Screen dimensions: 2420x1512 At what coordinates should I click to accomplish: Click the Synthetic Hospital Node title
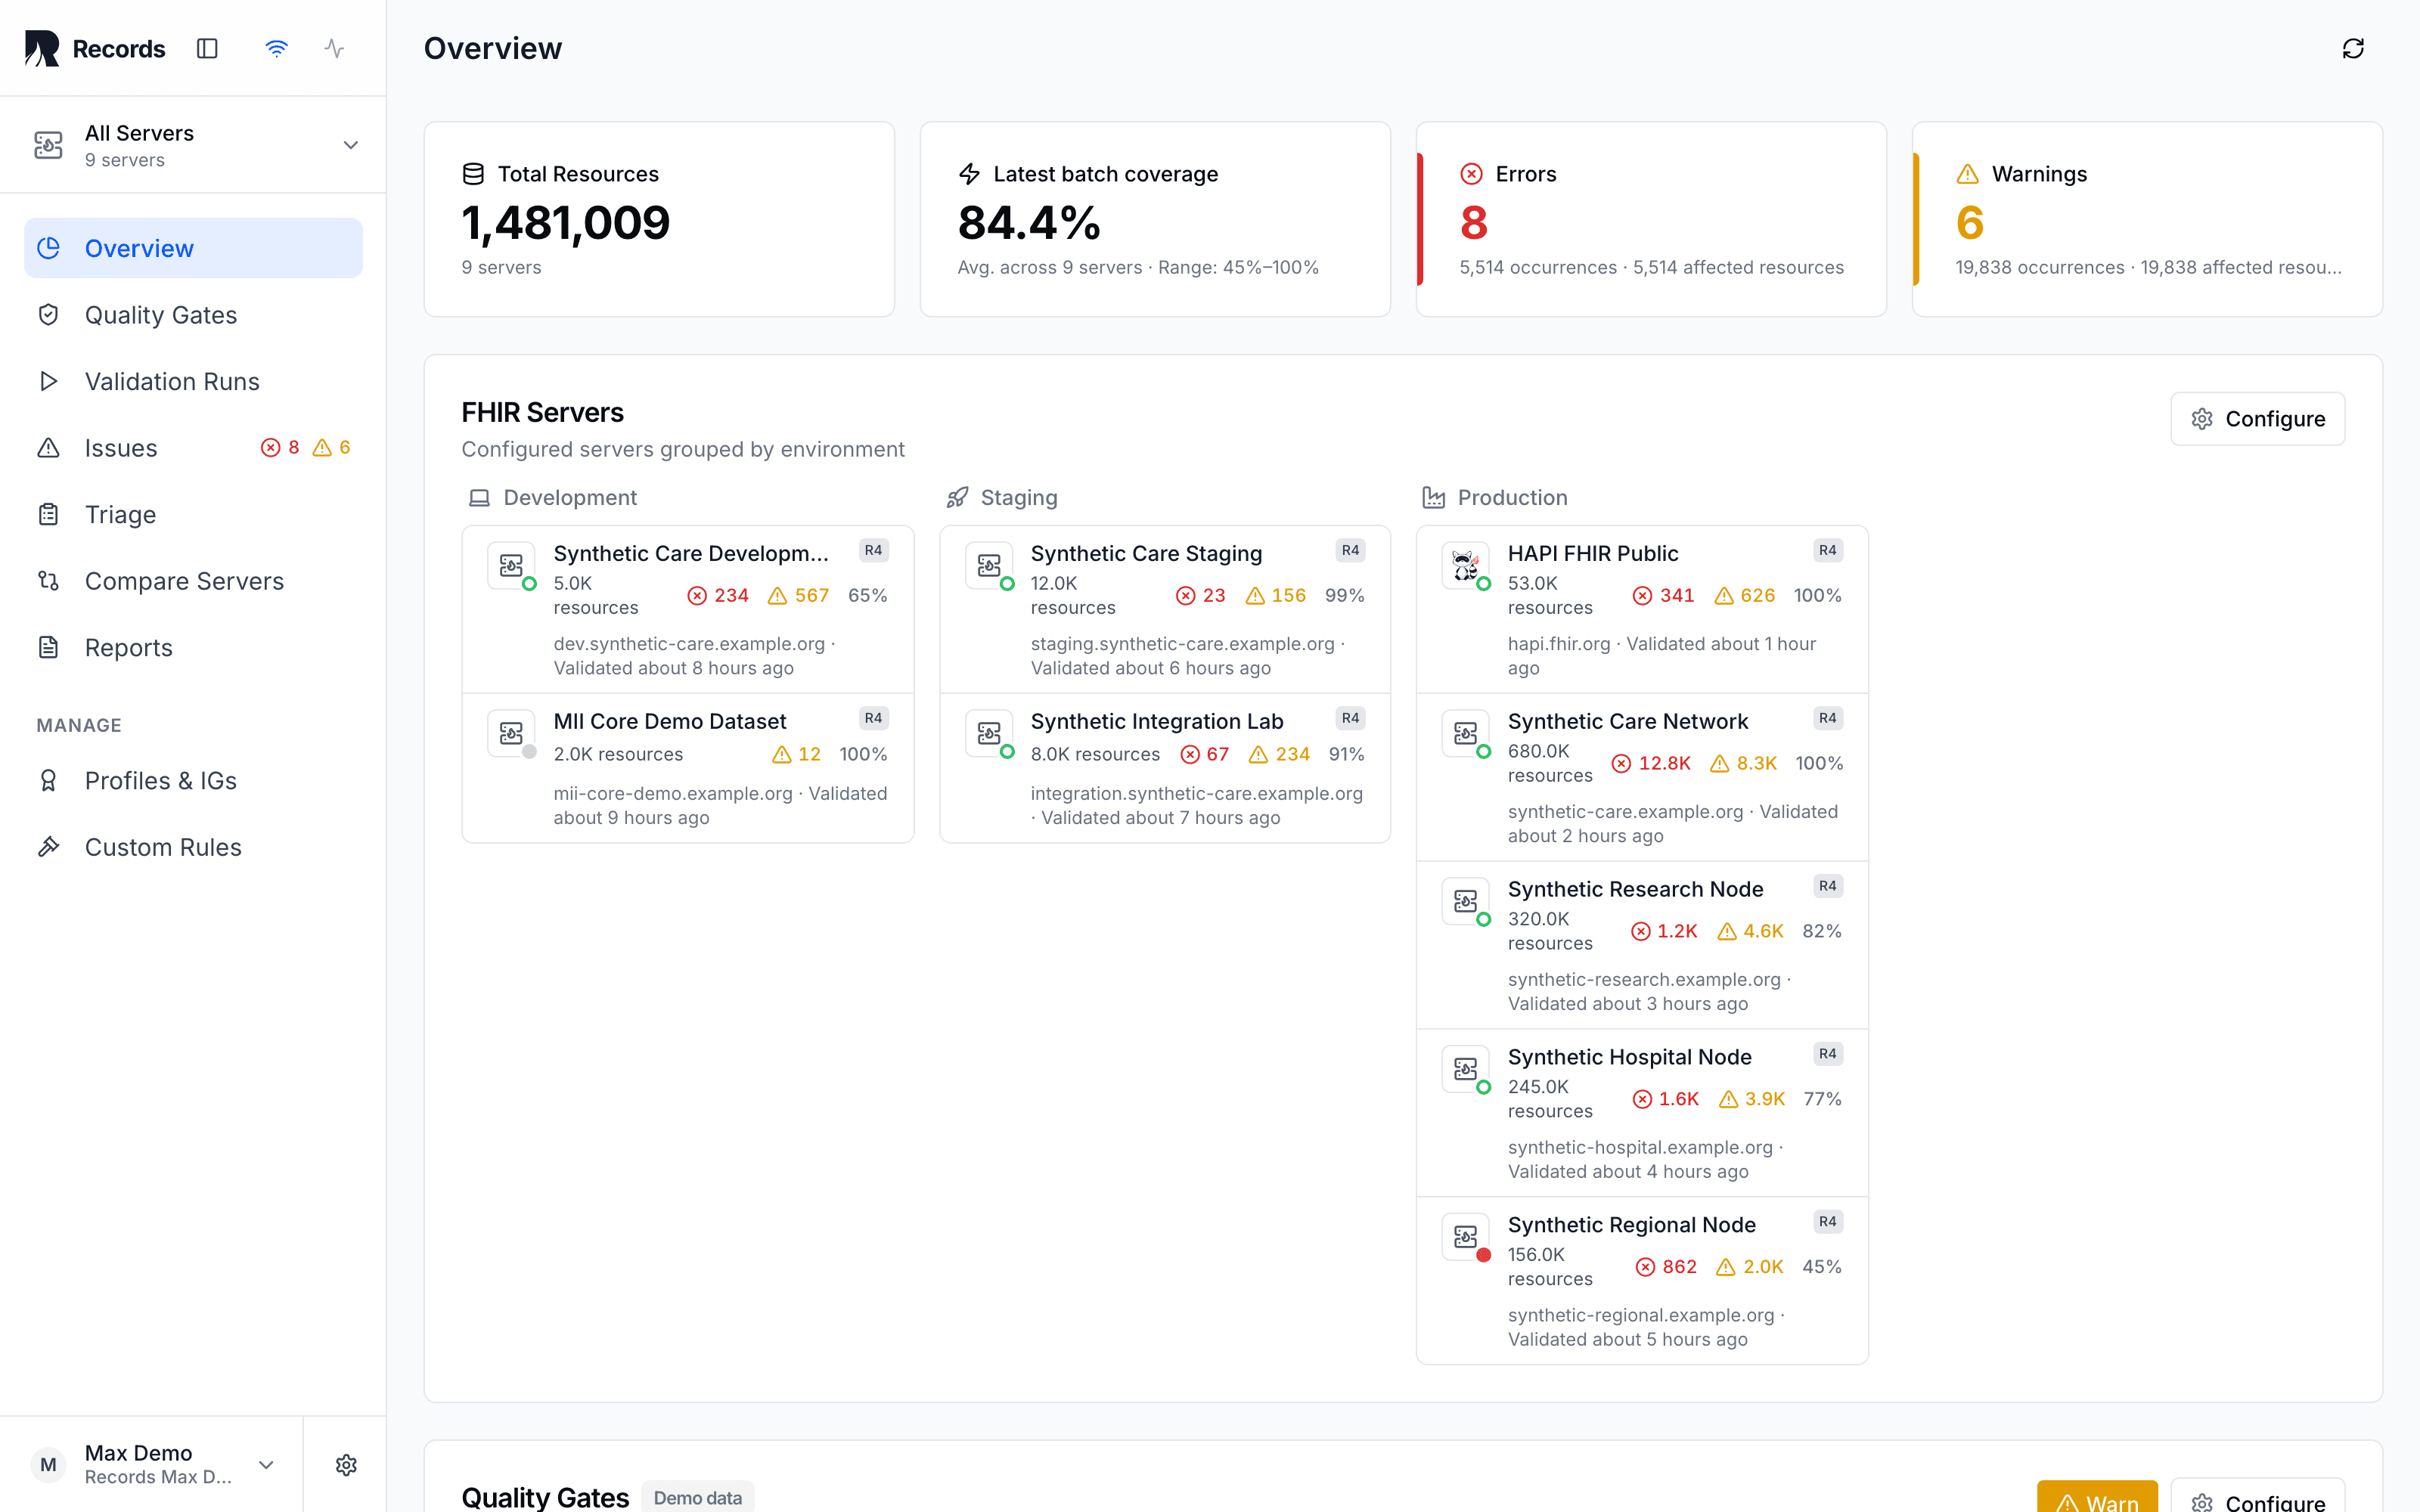[1629, 1057]
